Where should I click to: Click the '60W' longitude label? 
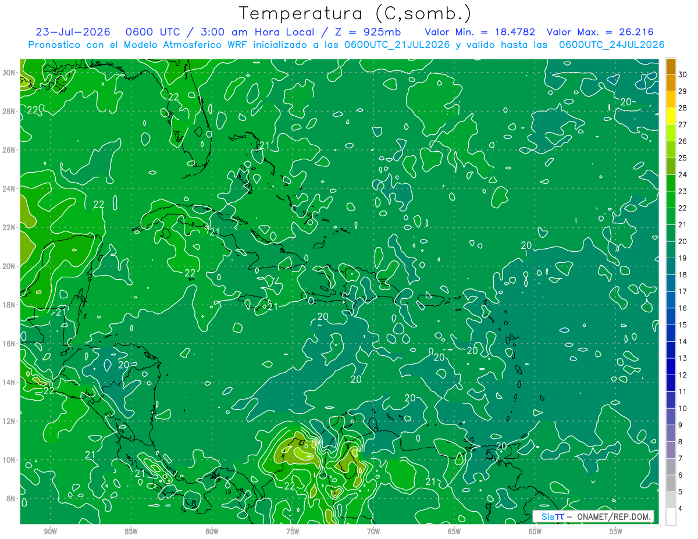pyautogui.click(x=535, y=531)
